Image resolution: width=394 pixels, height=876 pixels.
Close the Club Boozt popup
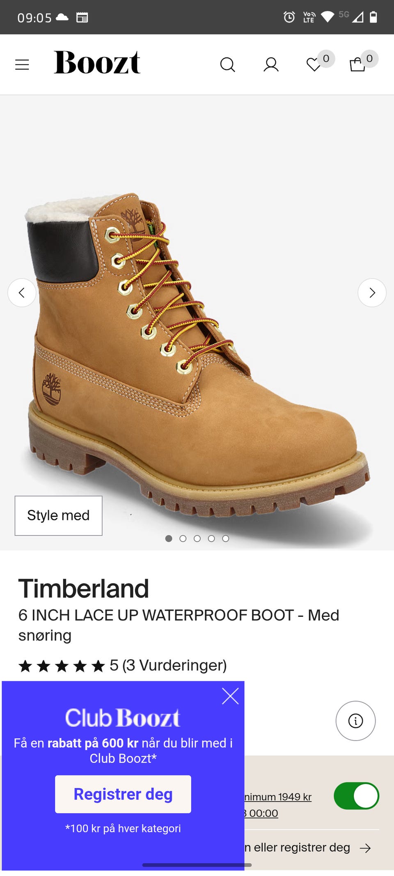pyautogui.click(x=230, y=696)
